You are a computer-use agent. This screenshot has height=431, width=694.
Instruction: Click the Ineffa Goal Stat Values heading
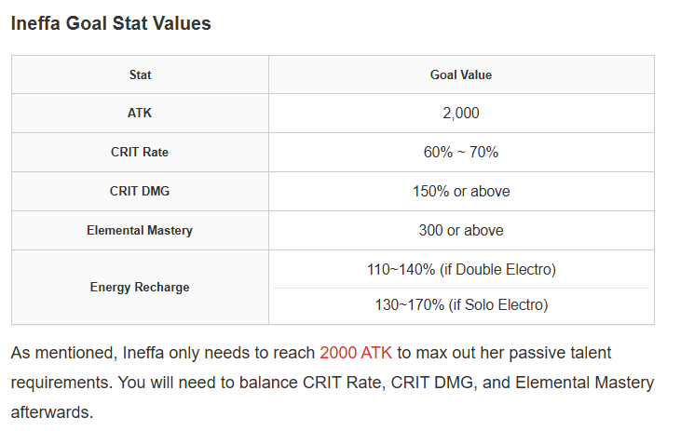[x=111, y=23]
